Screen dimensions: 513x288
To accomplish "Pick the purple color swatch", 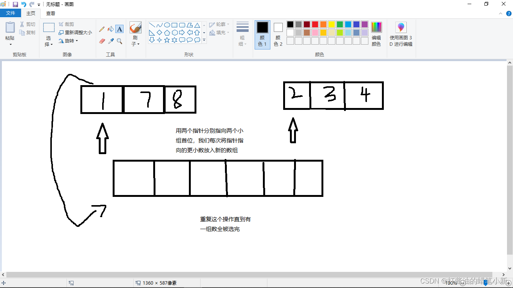I will tap(365, 24).
